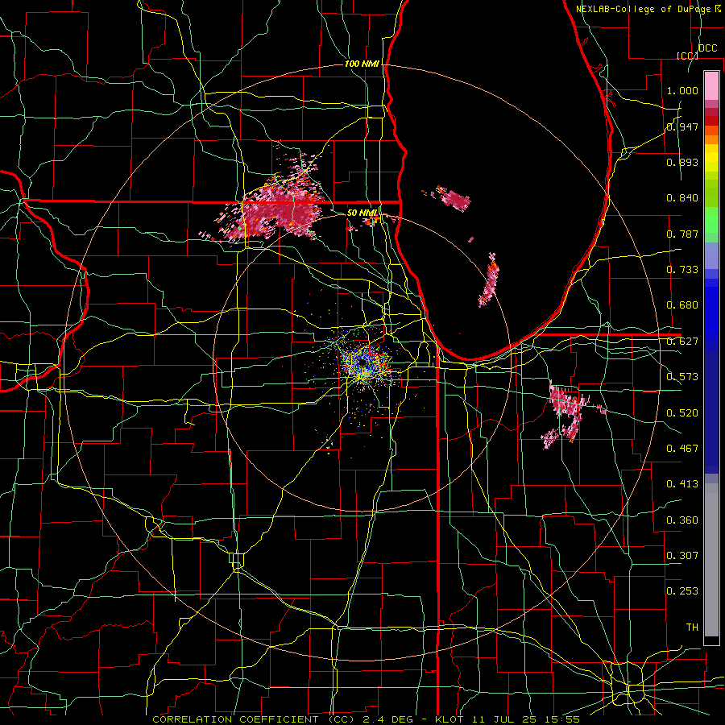Select the 0.947 scale value
Screen dimensions: 725x725
[682, 126]
